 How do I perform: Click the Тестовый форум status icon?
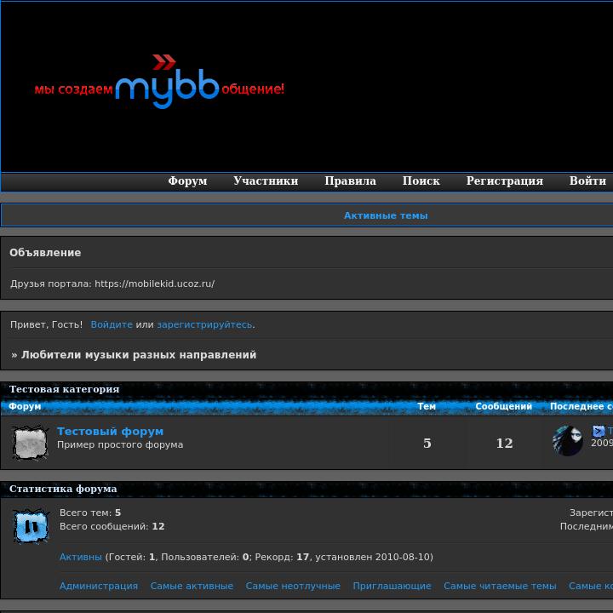(31, 442)
